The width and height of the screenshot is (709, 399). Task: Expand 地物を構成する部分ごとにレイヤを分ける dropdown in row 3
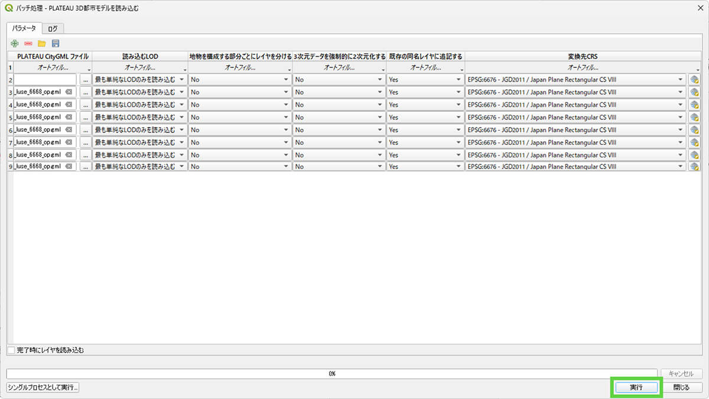click(x=240, y=92)
